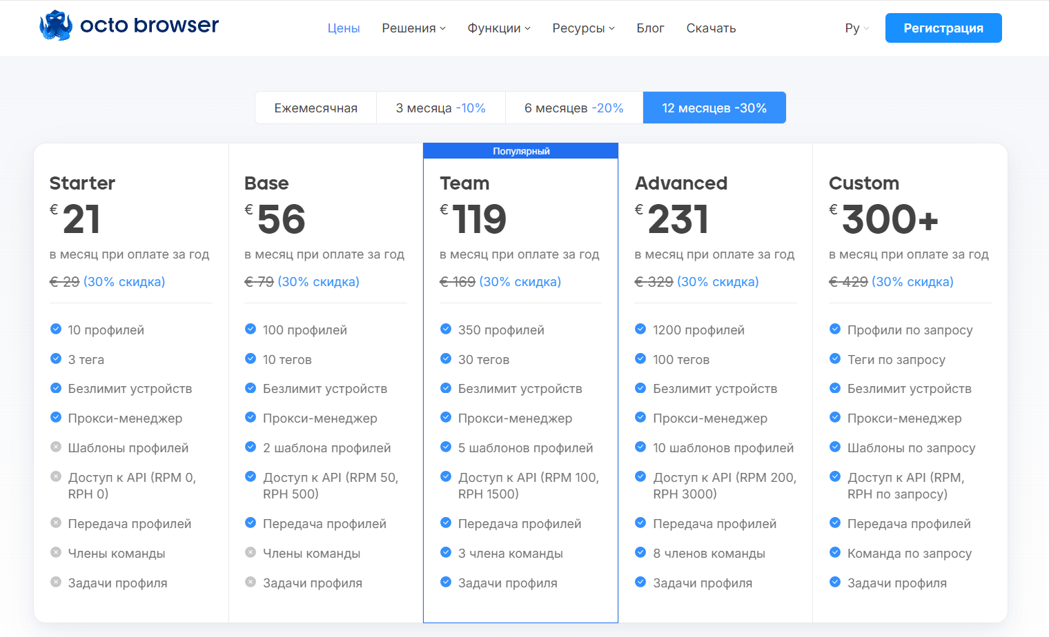
Task: Expand the Решения dropdown menu
Action: click(414, 28)
